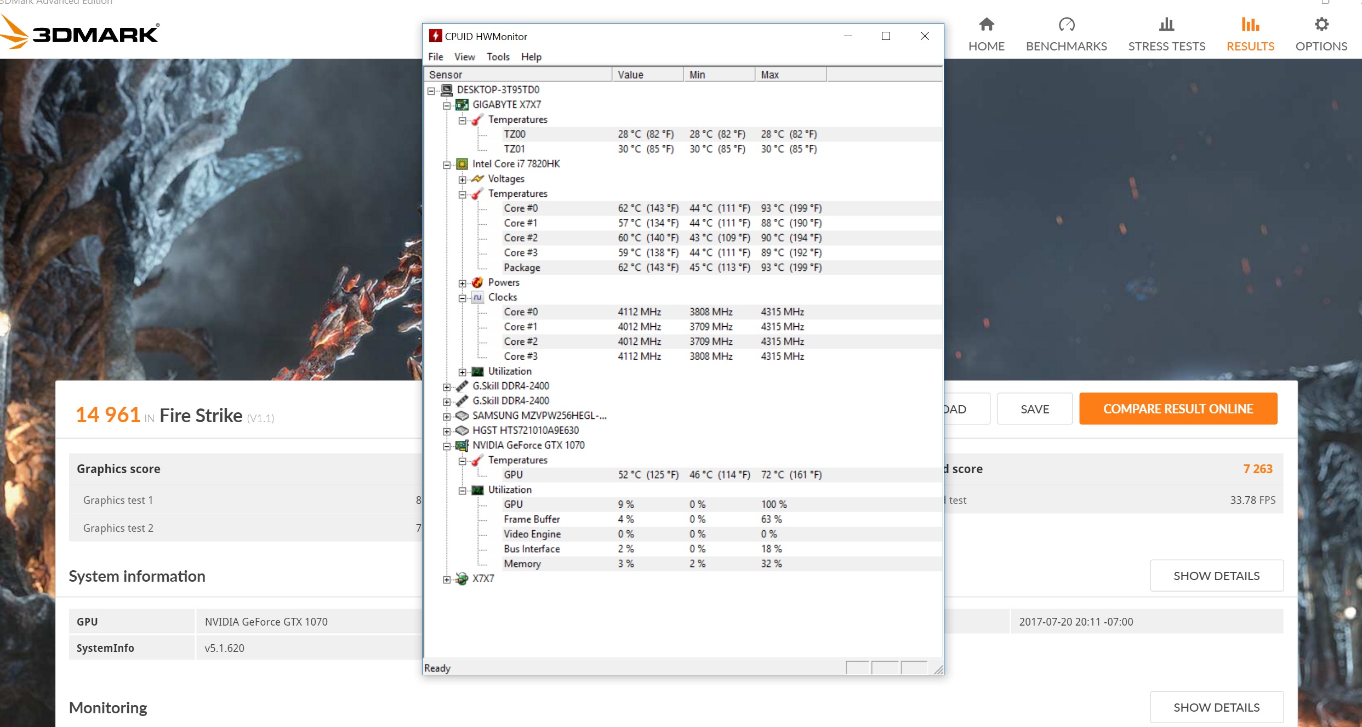
Task: Click the CPUID HWMonitor title bar icon
Action: point(435,36)
